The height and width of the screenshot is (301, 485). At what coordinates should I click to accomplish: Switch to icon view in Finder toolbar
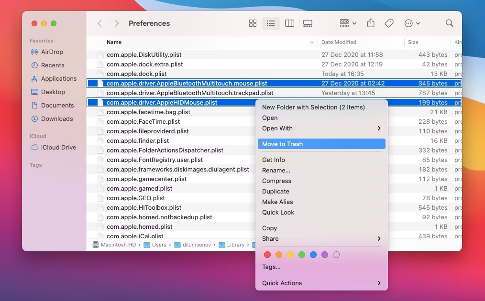[x=253, y=23]
